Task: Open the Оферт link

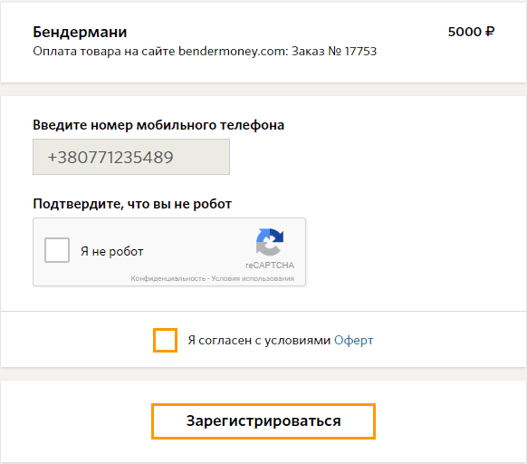Action: [353, 340]
